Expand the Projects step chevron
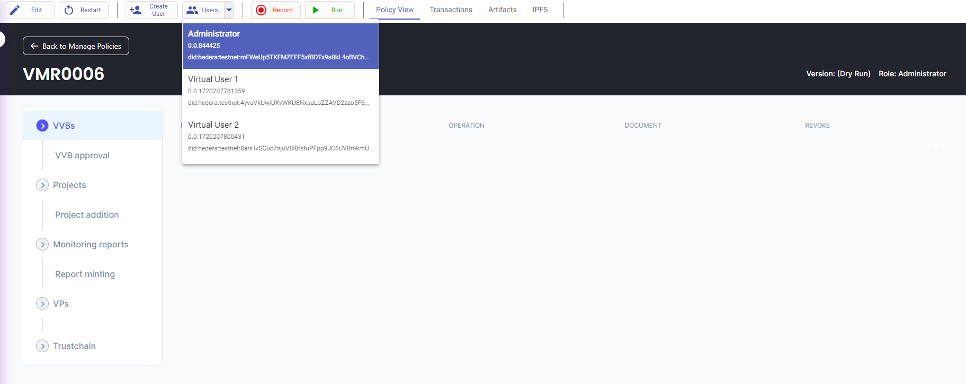The width and height of the screenshot is (966, 384). tap(42, 185)
